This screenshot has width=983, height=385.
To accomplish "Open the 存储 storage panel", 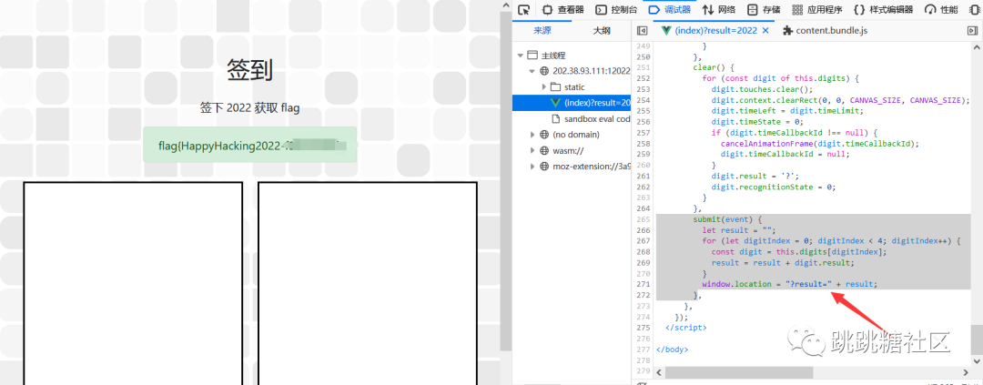I will coord(763,10).
